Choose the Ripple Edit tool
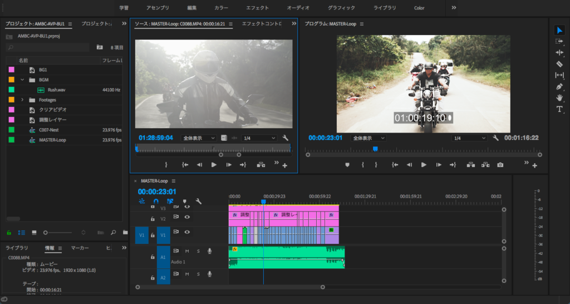570x304 pixels. (x=559, y=52)
